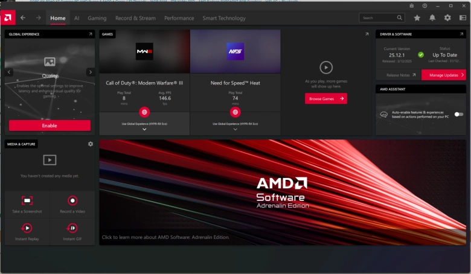Click the Manage Updates button
Image resolution: width=471 pixels, height=274 pixels.
coord(444,75)
